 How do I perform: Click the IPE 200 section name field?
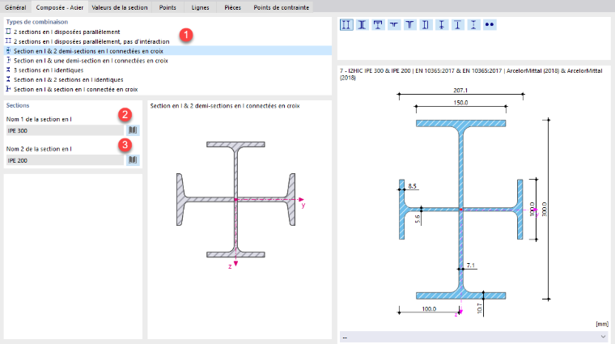pos(65,160)
